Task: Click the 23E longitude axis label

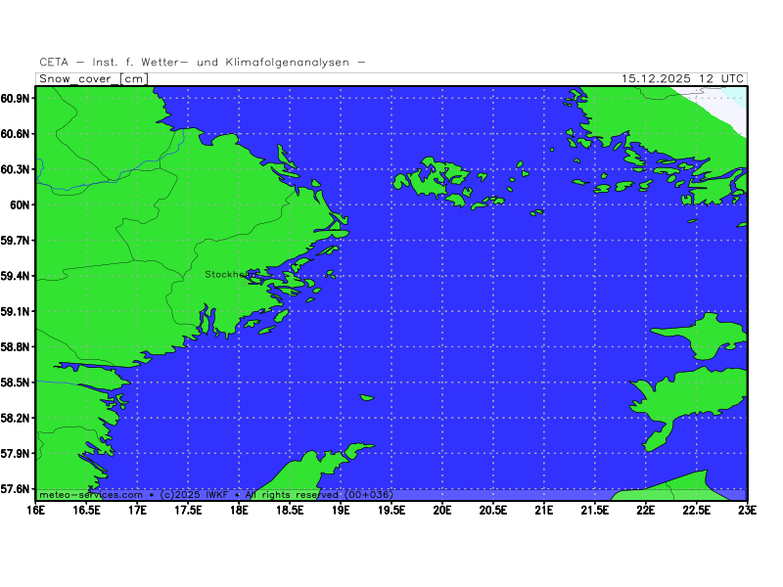Action: click(x=747, y=510)
